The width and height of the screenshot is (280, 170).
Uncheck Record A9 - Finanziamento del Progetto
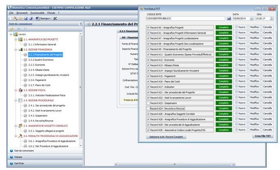coord(148,49)
